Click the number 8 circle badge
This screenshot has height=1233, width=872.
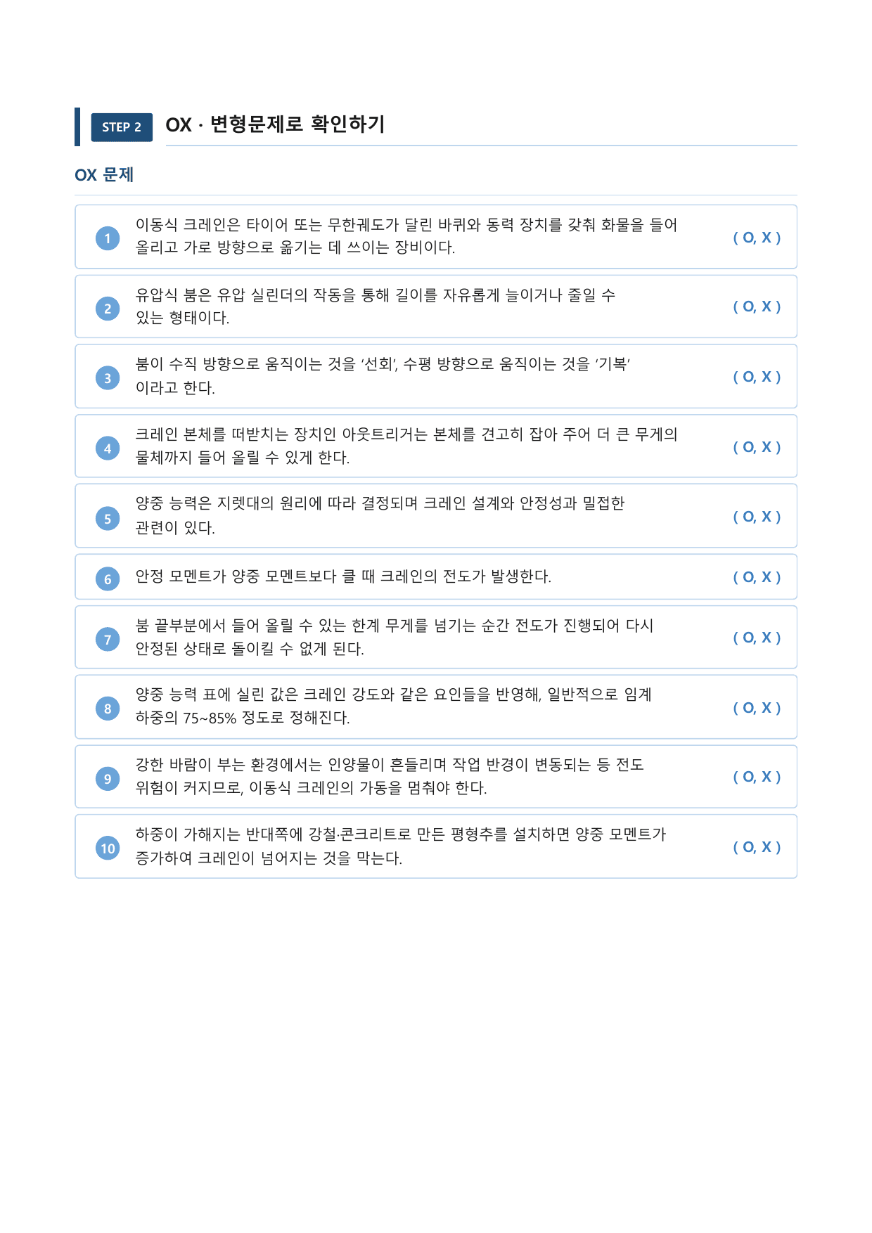coord(108,709)
